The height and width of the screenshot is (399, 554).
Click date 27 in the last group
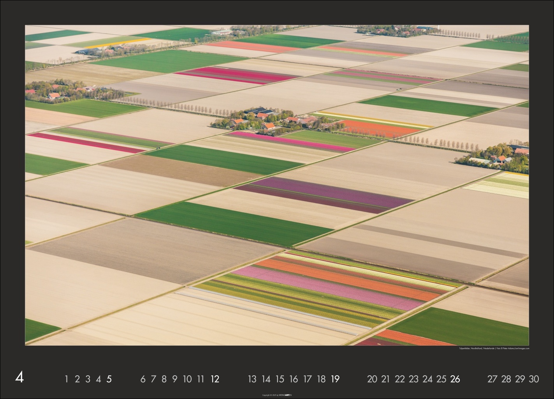point(492,379)
